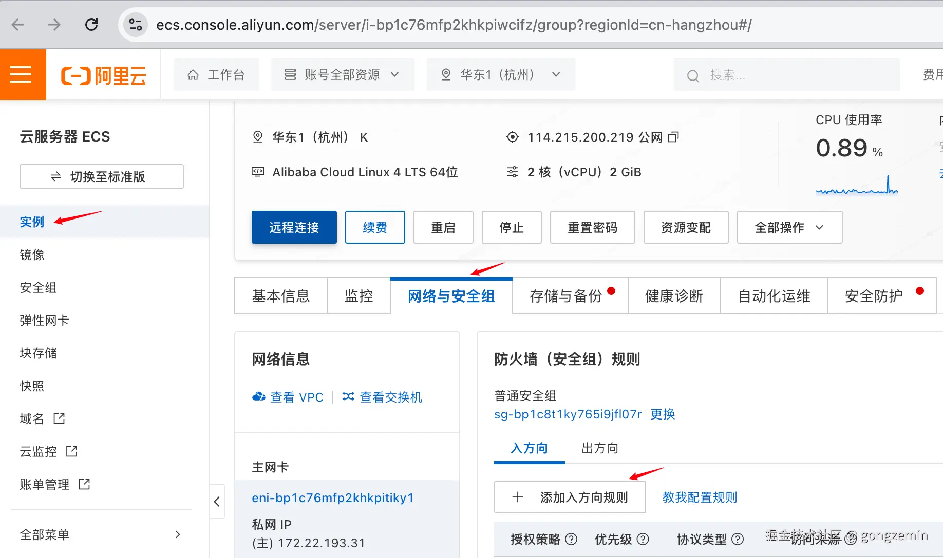This screenshot has width=943, height=558.
Task: Expand the 账号全部资源 dropdown
Action: [x=343, y=75]
